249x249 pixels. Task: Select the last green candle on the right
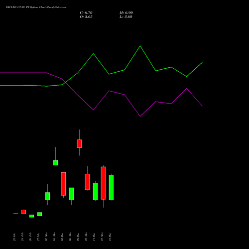click(111, 188)
